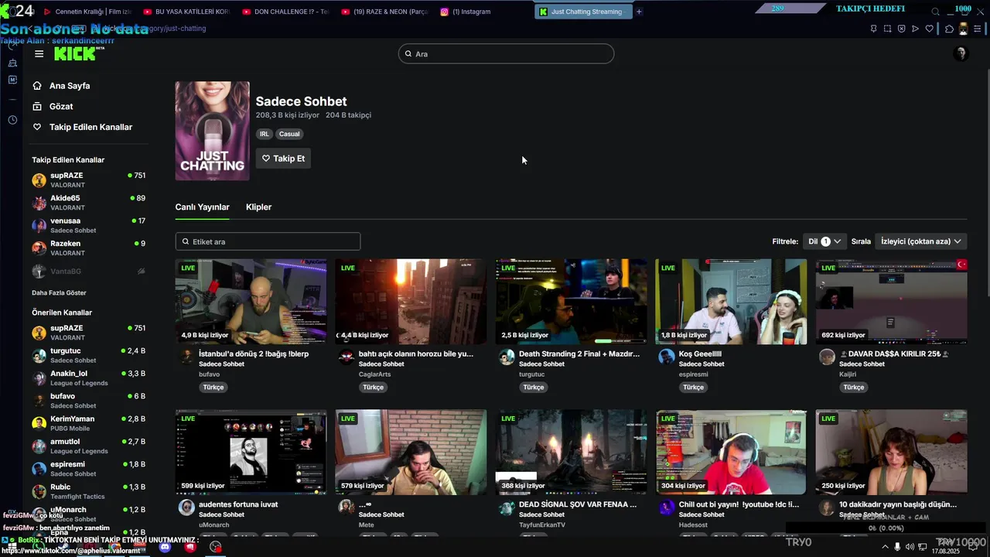Open the browser extensions cube icon
The height and width of the screenshot is (557, 990).
pyautogui.click(x=949, y=29)
